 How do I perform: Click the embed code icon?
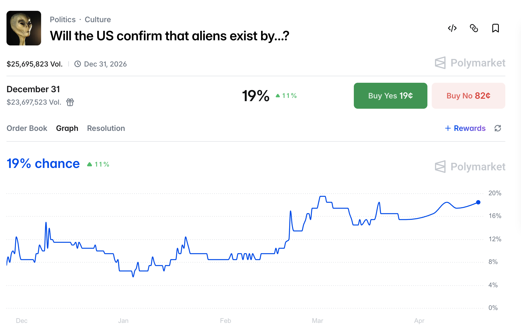point(452,28)
